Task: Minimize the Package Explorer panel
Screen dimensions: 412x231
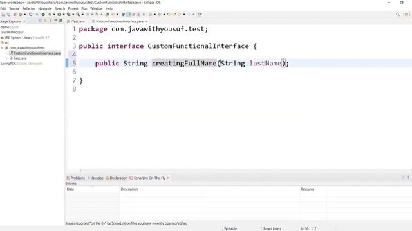Action: point(56,21)
